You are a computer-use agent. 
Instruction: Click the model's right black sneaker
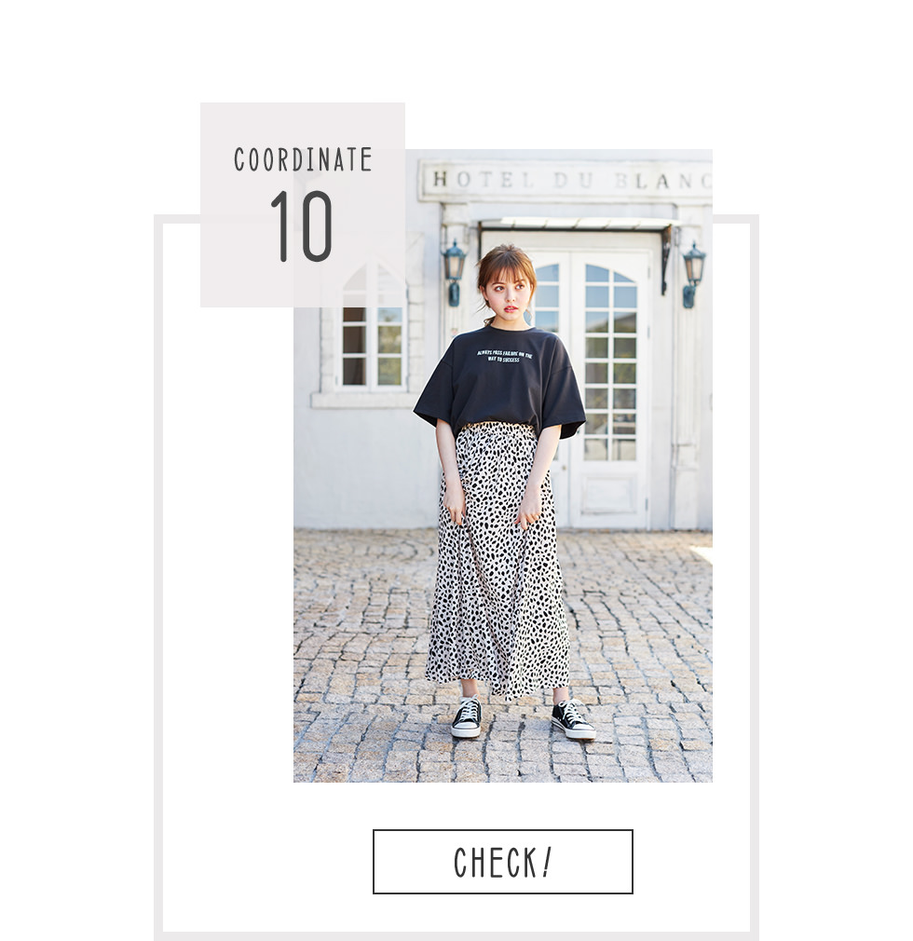coord(467,716)
